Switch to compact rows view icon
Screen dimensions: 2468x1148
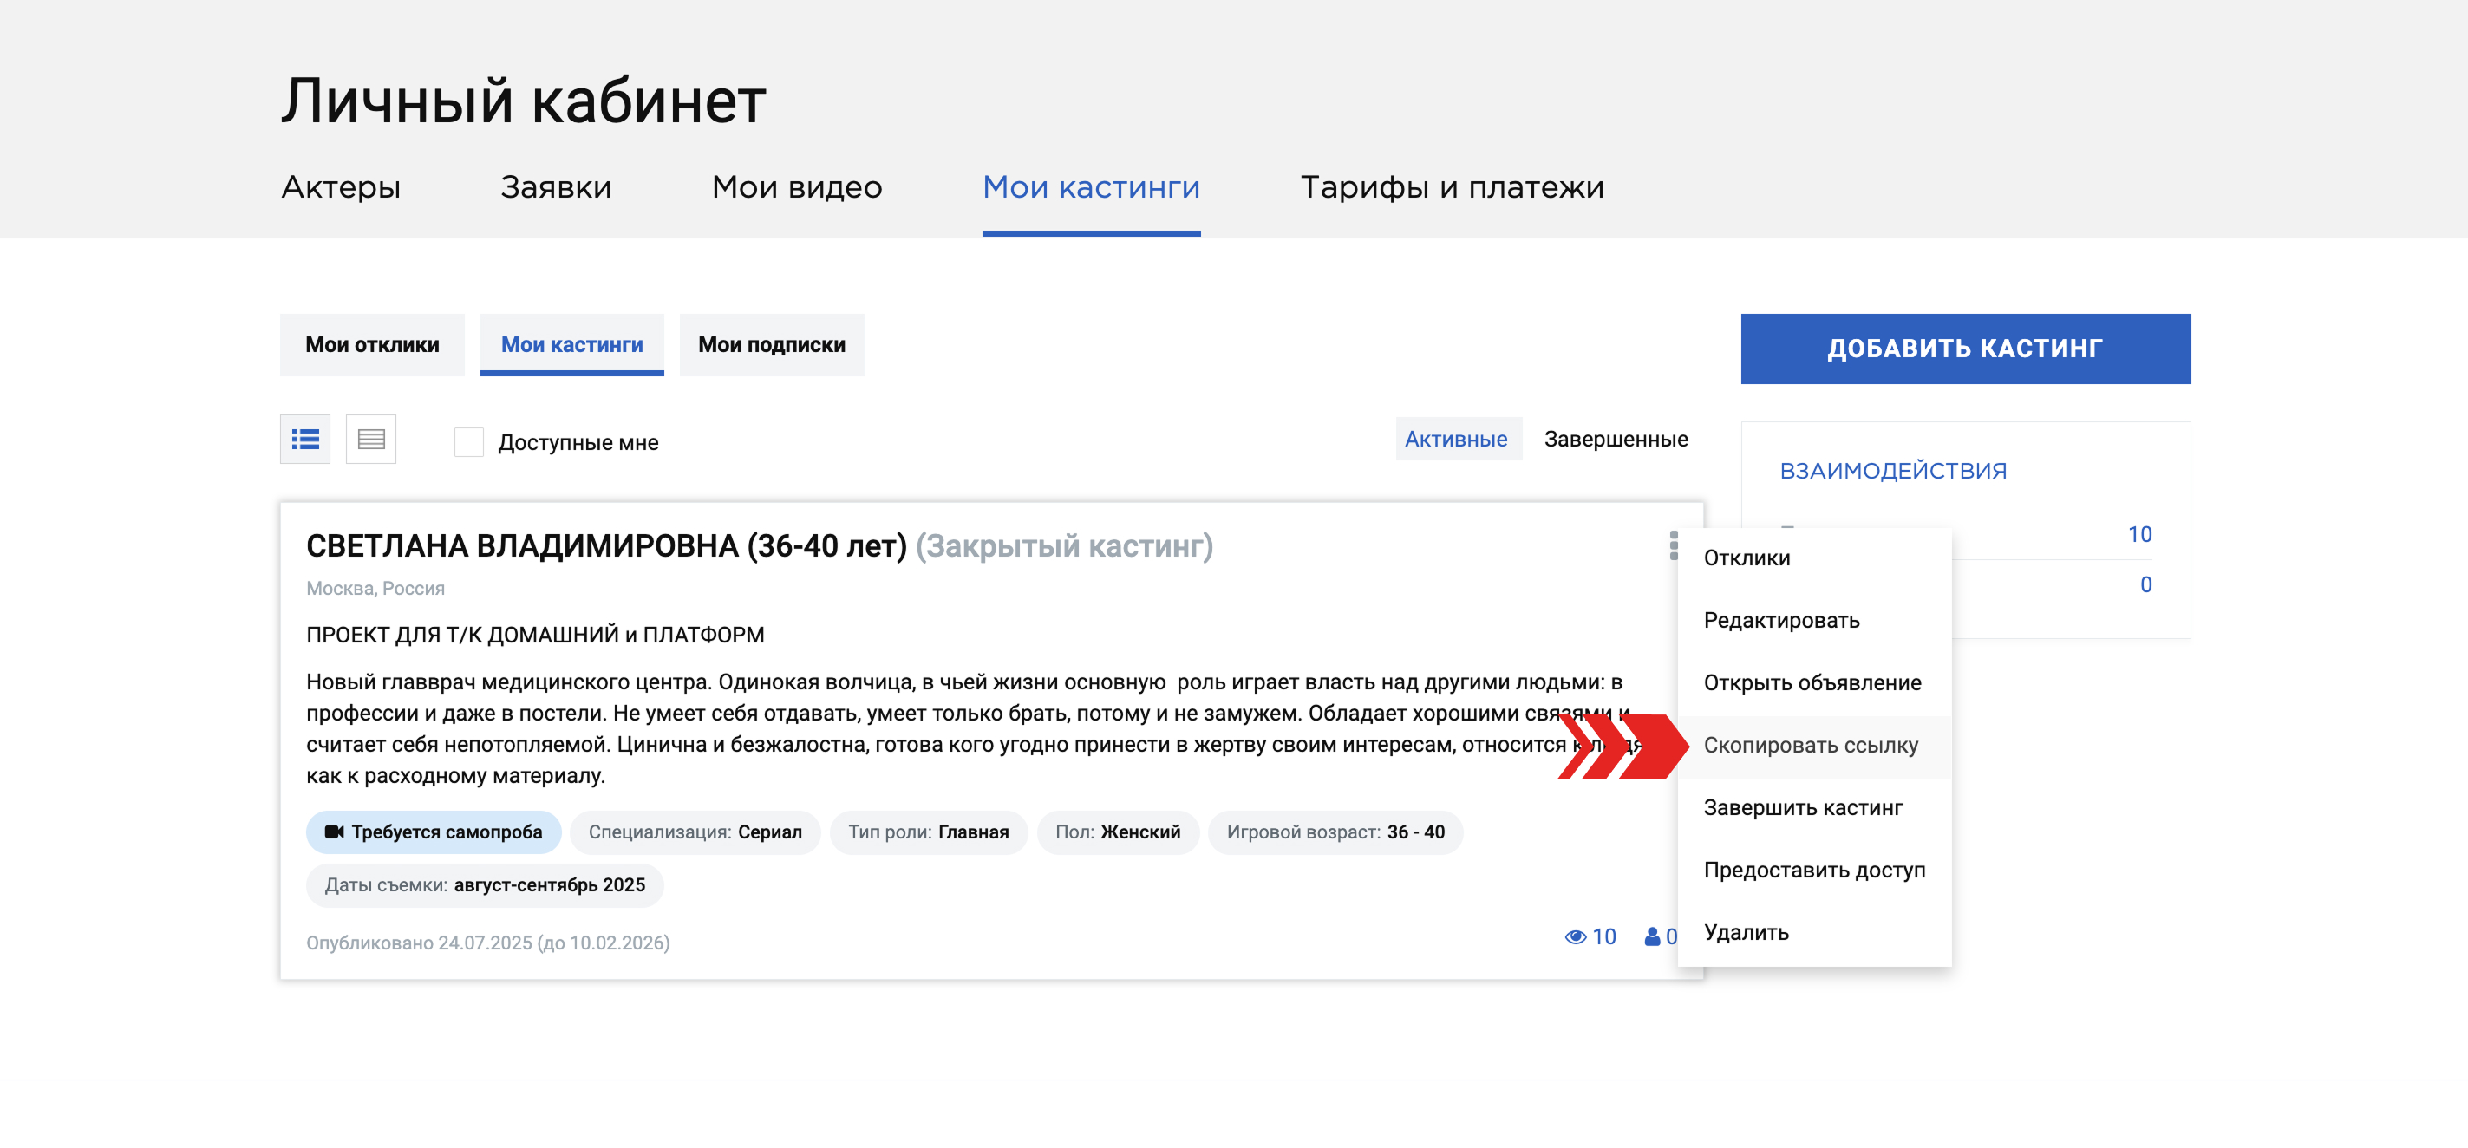[x=371, y=440]
